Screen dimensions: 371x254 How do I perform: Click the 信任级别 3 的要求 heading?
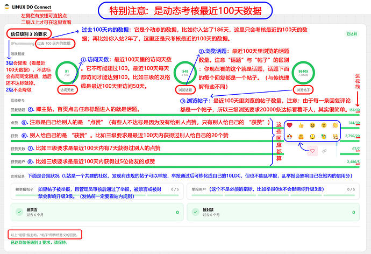29,34
